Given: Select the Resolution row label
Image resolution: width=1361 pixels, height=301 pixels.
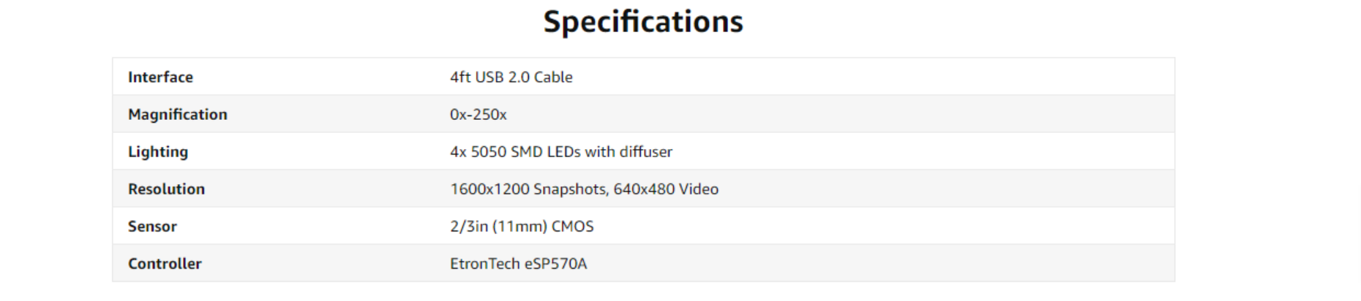Looking at the screenshot, I should point(166,189).
